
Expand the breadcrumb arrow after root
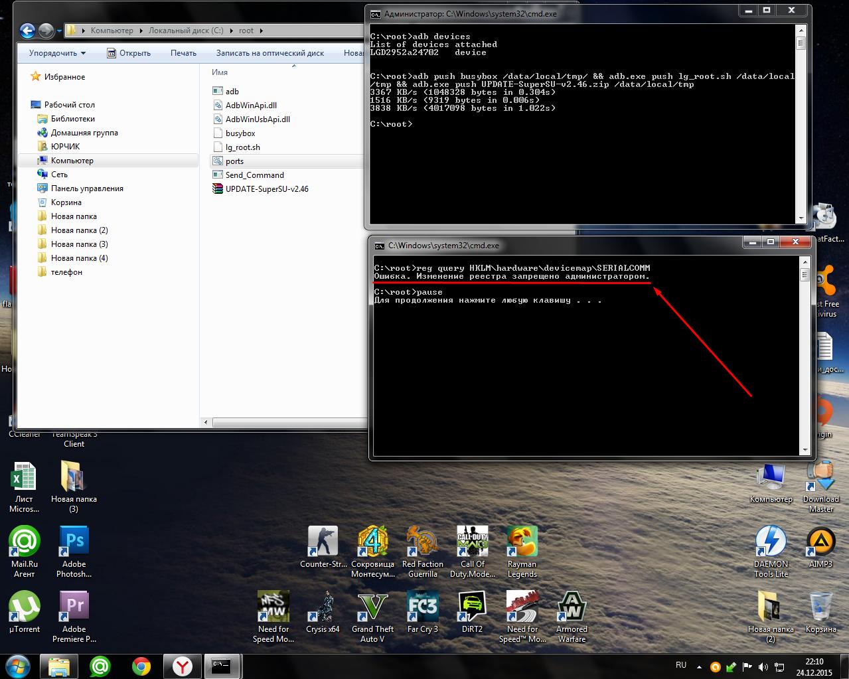point(261,31)
